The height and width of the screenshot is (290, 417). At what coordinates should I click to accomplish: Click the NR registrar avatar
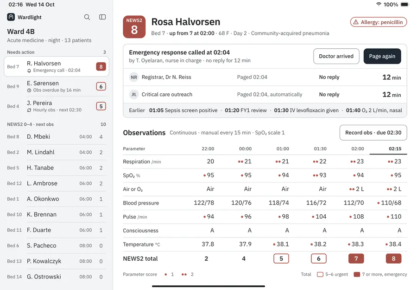tap(134, 77)
